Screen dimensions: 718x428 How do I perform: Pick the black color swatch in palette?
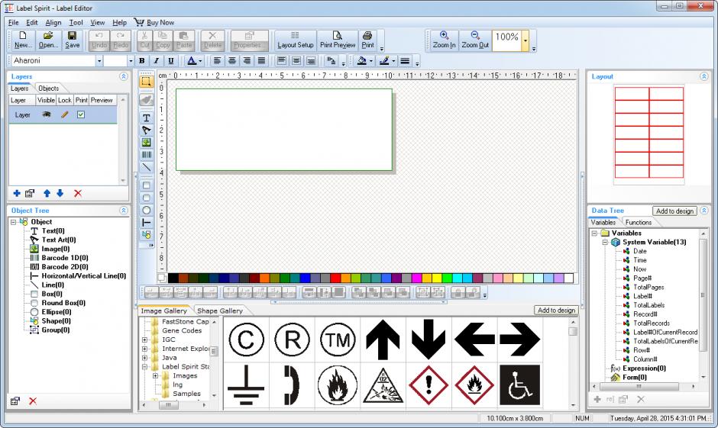pyautogui.click(x=173, y=278)
